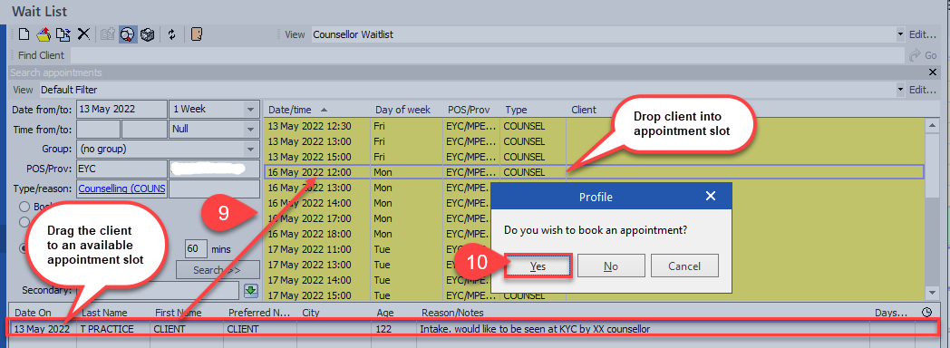Screen dimensions: 950x348
Task: Click the scrollbar up arrow in appointment list
Action: click(x=933, y=125)
